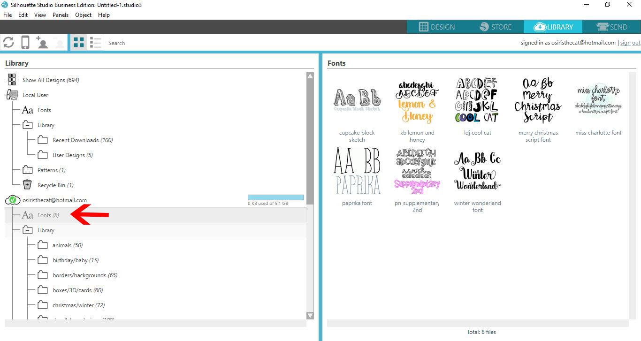
Task: Select cloud Fonts (8) entry
Action: pyautogui.click(x=155, y=215)
